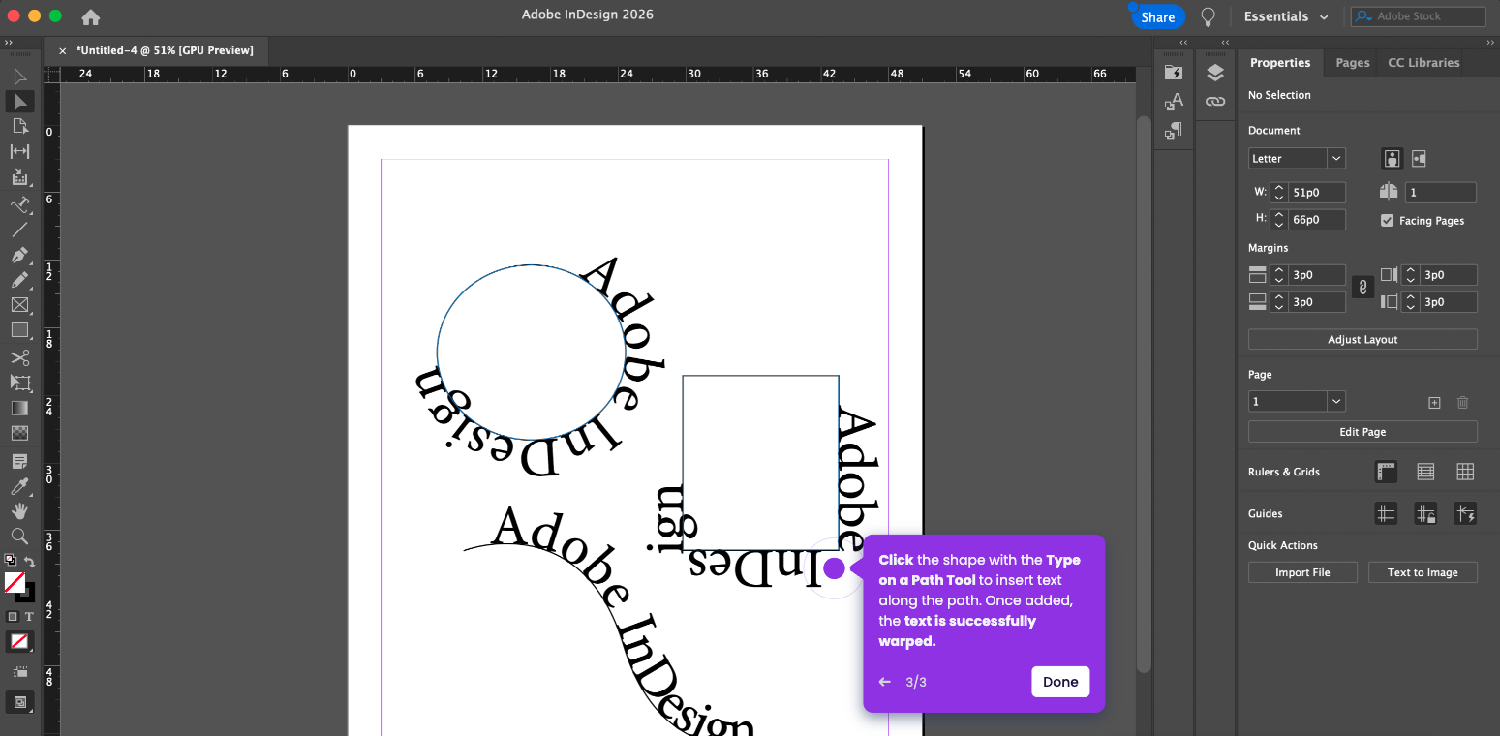Uncheck the Facing Pages checkbox

1387,220
